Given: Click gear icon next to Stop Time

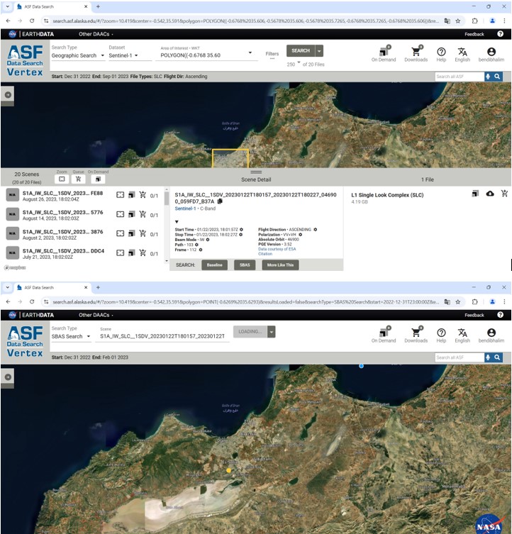Looking at the screenshot, I should (241, 235).
